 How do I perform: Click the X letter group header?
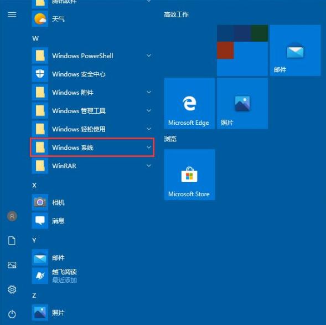tap(34, 185)
